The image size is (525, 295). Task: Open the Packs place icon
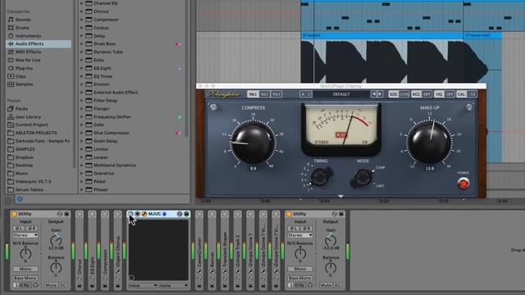coord(11,109)
